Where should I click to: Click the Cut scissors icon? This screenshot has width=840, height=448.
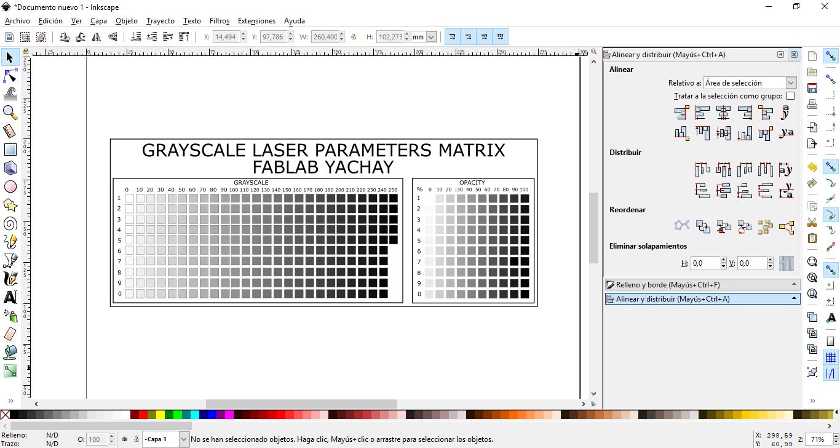[x=812, y=222]
